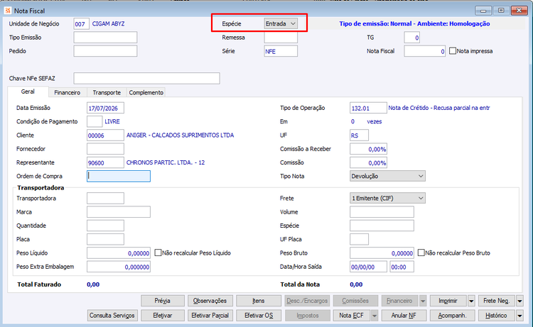Click the Acompanh. button
The height and width of the screenshot is (327, 533).
coord(452,316)
